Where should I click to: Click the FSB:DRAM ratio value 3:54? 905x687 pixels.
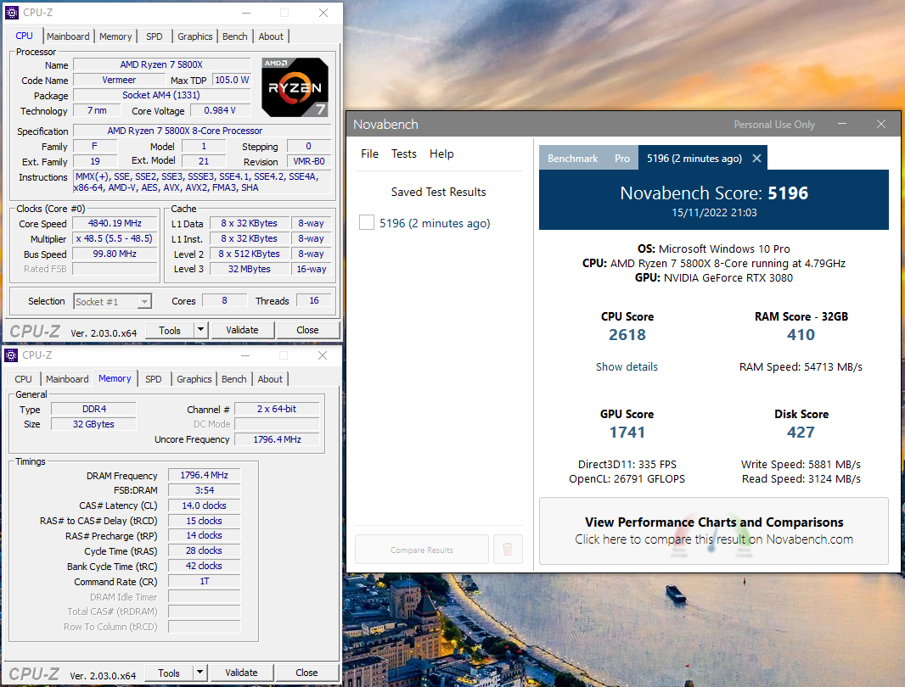205,490
